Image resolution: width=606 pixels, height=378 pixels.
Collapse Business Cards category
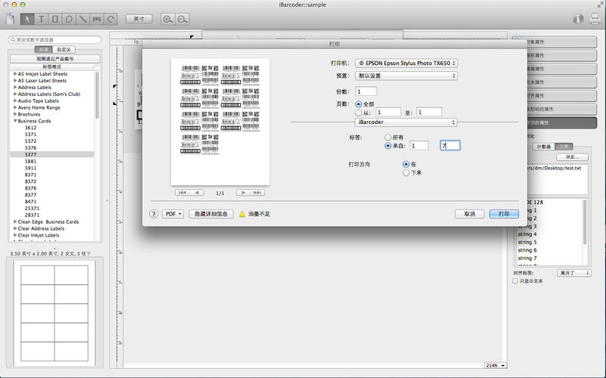pyautogui.click(x=15, y=121)
